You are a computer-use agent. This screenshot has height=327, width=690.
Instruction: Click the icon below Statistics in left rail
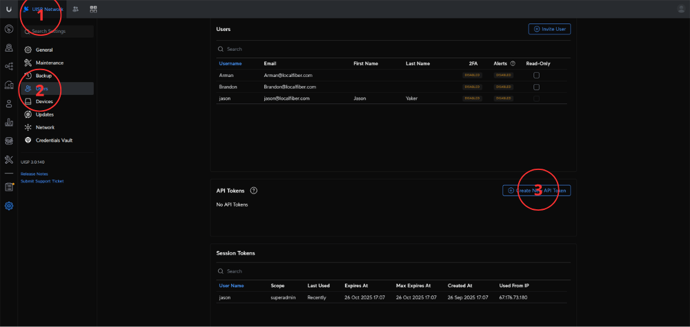tap(9, 141)
